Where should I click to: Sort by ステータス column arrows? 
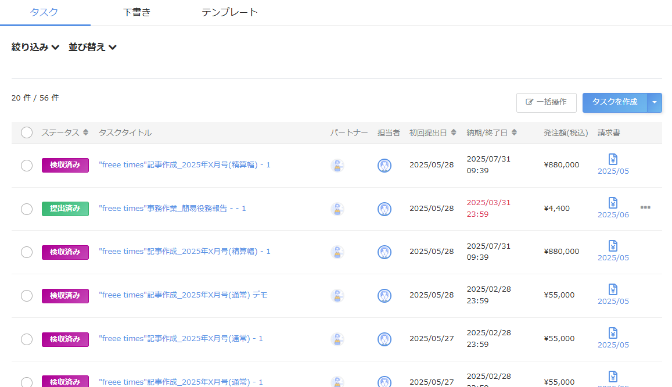click(86, 132)
